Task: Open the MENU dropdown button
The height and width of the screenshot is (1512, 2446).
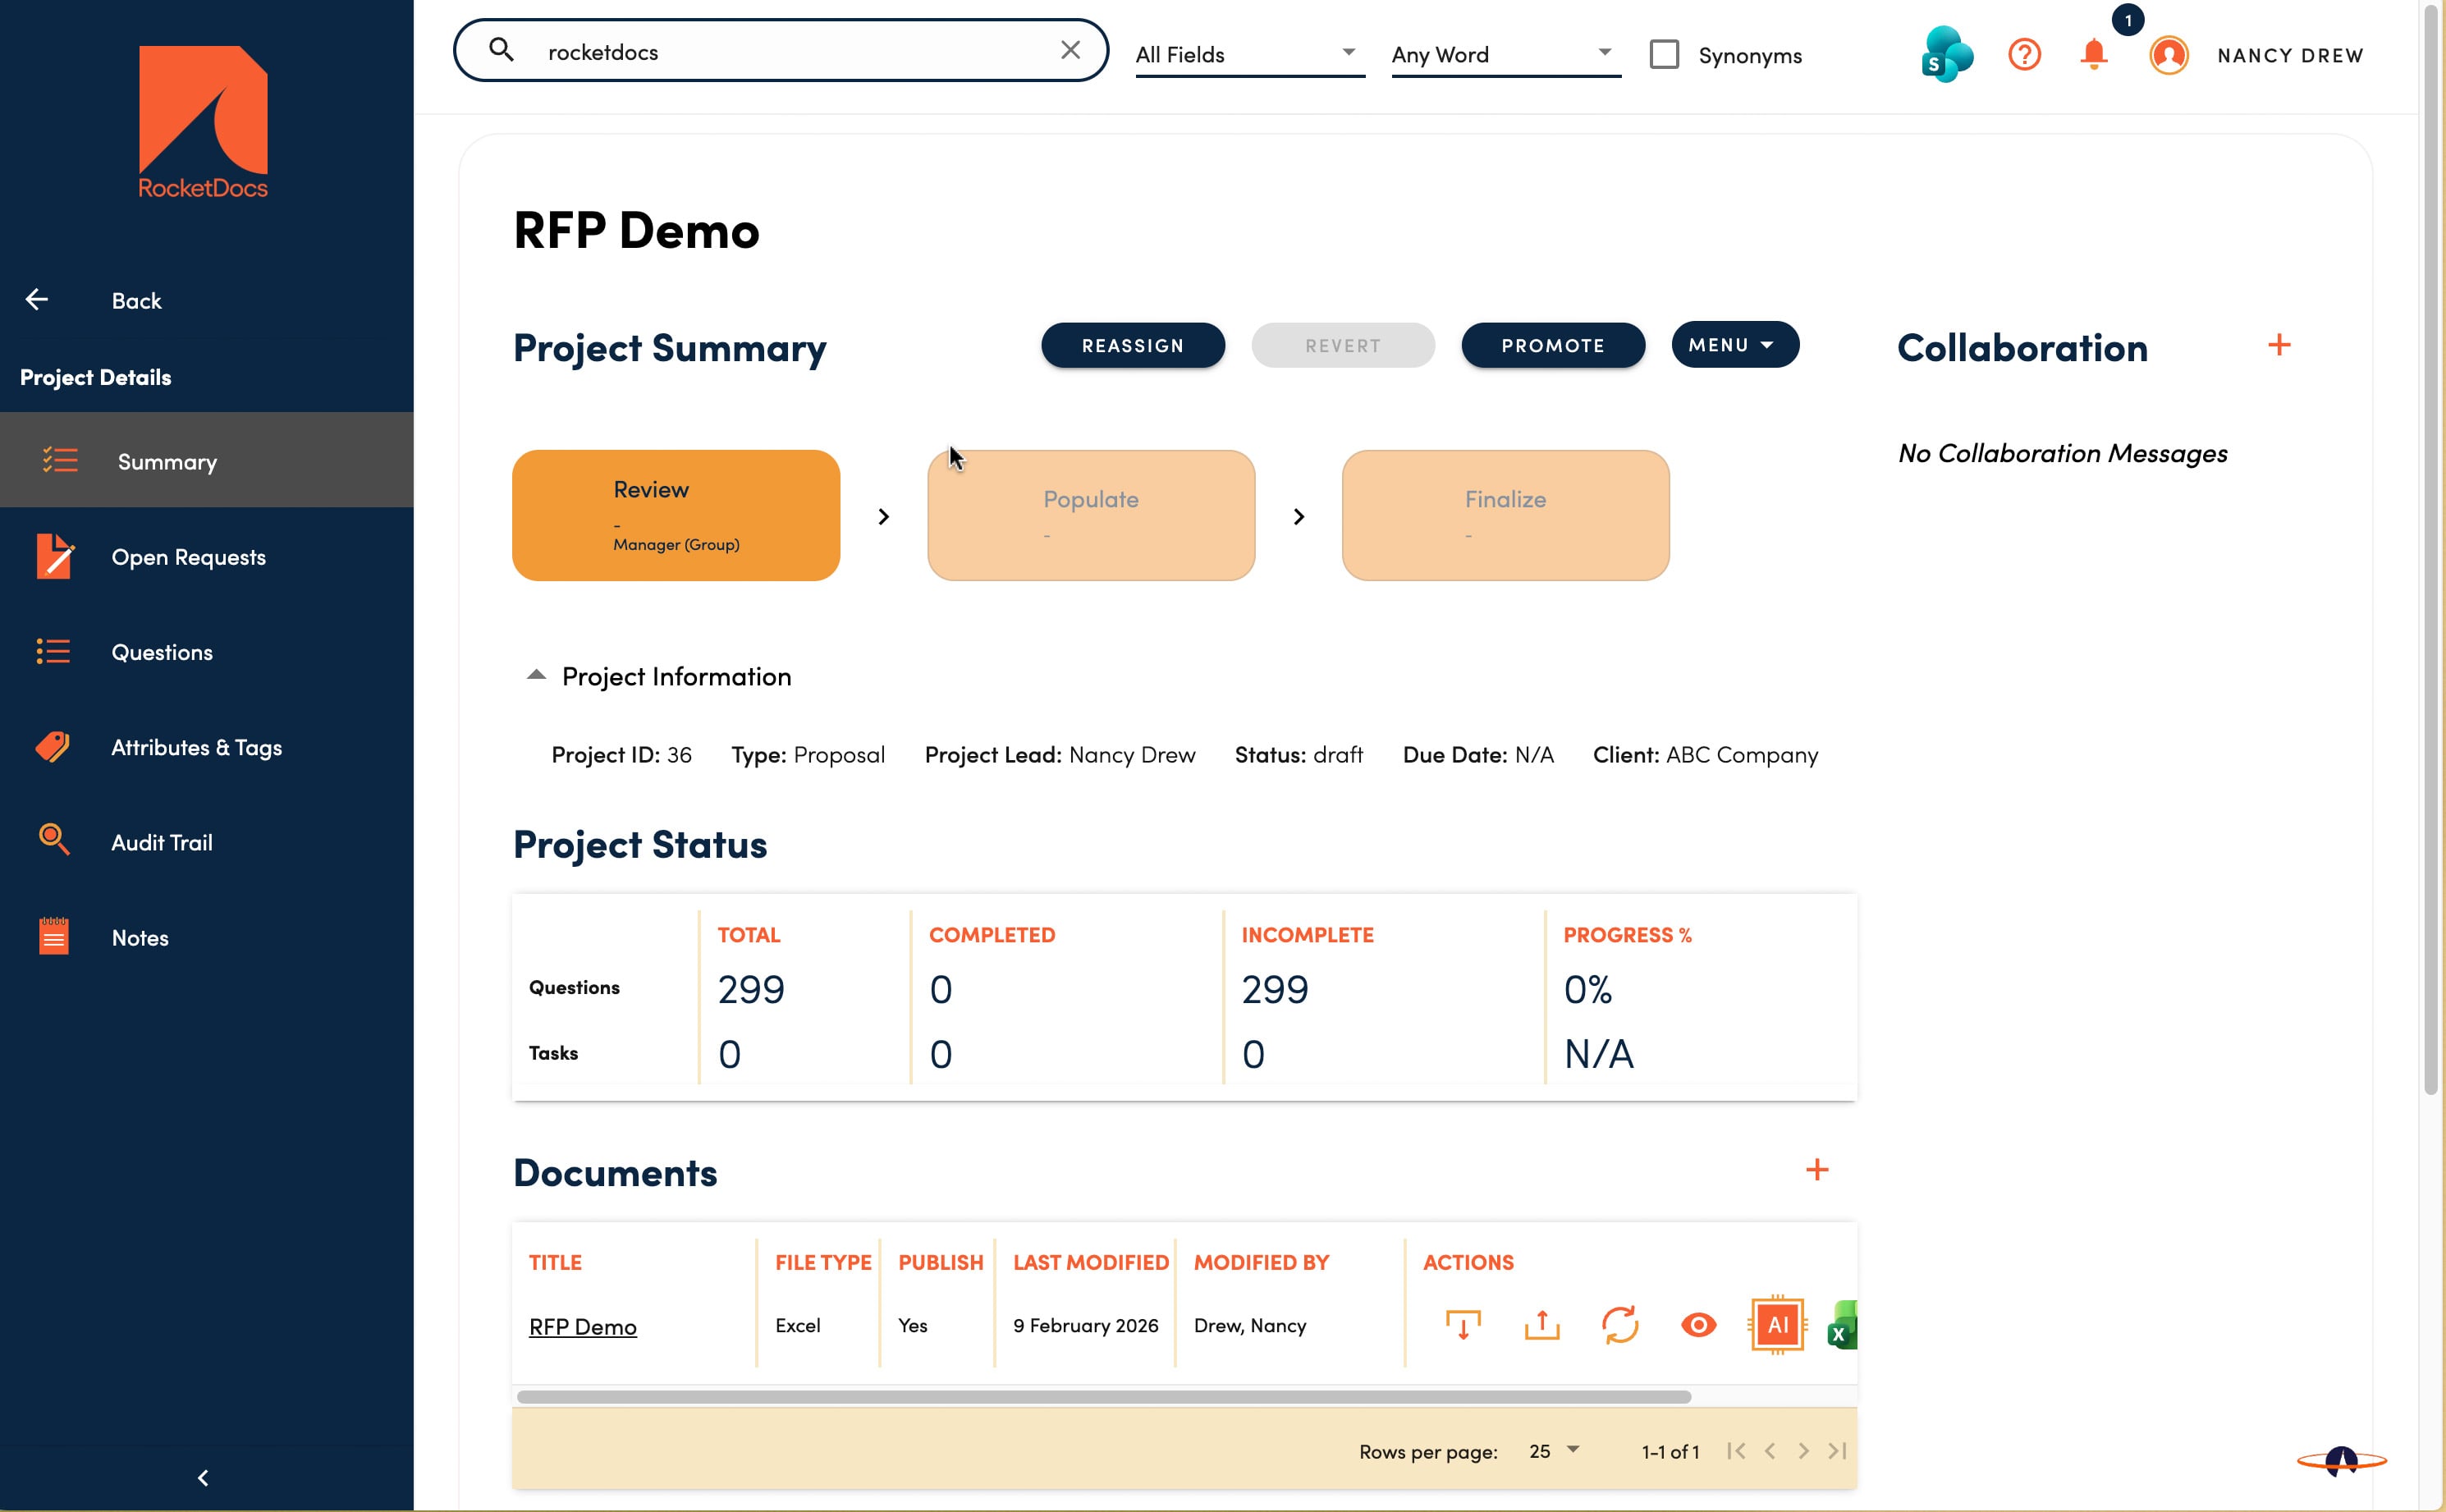Action: coord(1735,345)
